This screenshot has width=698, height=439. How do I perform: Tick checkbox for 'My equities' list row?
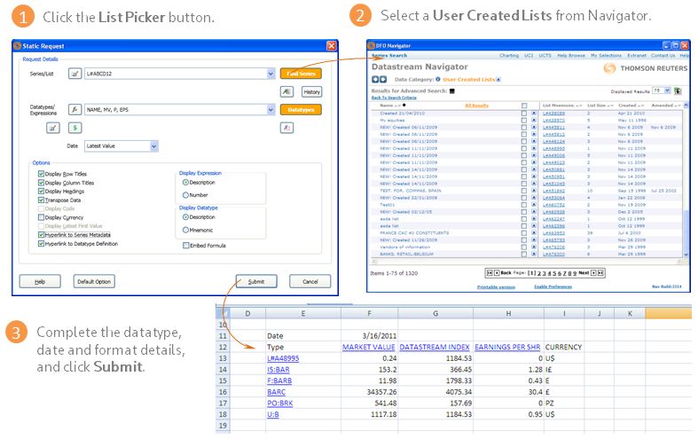click(524, 121)
